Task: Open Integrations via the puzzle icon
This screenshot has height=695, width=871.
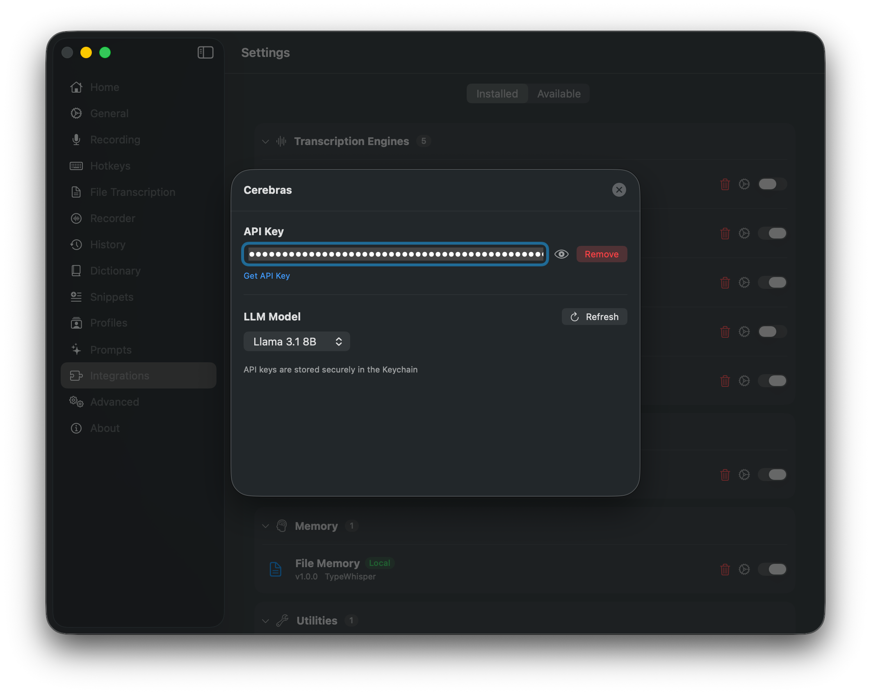Action: [77, 375]
